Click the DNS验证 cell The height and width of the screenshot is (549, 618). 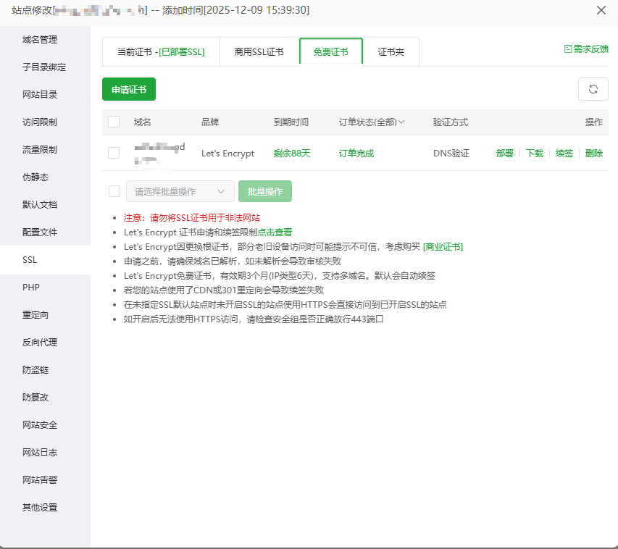click(x=451, y=154)
